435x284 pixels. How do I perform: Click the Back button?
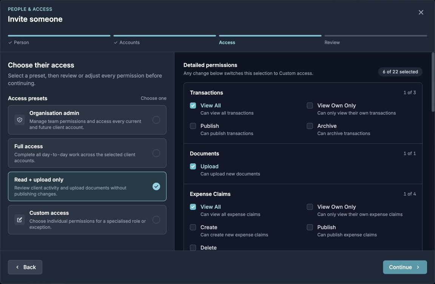click(x=25, y=267)
